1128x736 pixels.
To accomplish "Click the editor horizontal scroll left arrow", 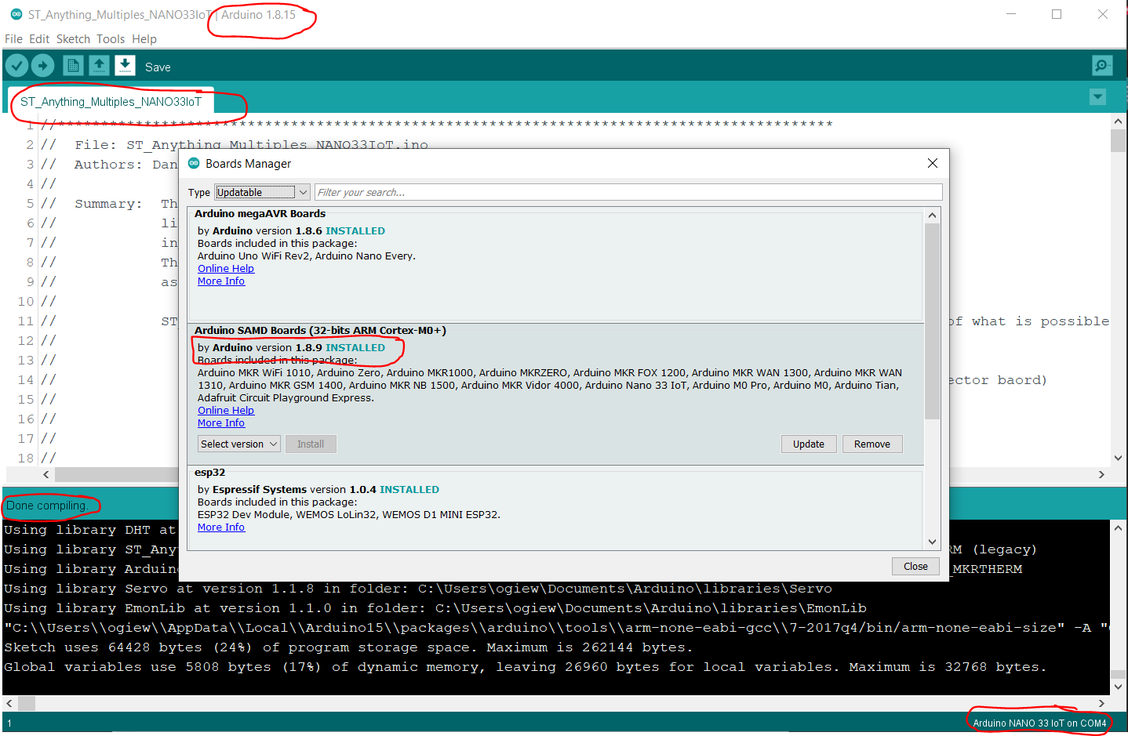I will click(46, 474).
